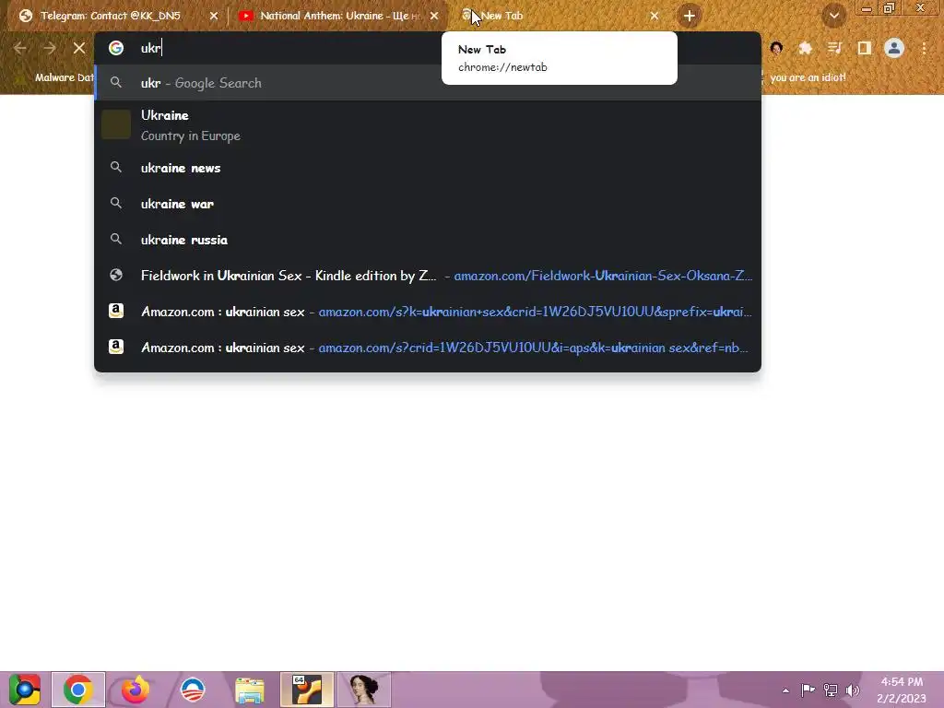Open a new tab with the plus button
Screen dimensions: 944x708
tap(690, 16)
